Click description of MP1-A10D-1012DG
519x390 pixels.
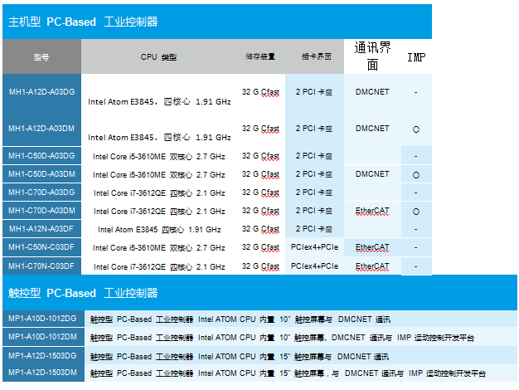click(240, 319)
